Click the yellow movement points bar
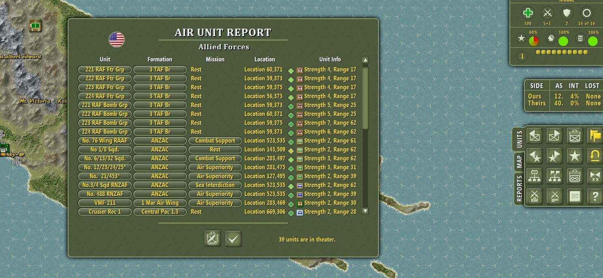This screenshot has height=278, width=603. tap(562, 52)
